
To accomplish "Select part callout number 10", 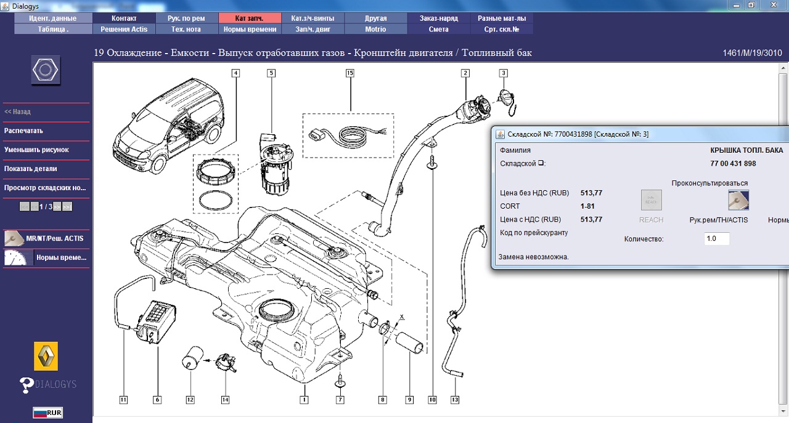I will [431, 400].
